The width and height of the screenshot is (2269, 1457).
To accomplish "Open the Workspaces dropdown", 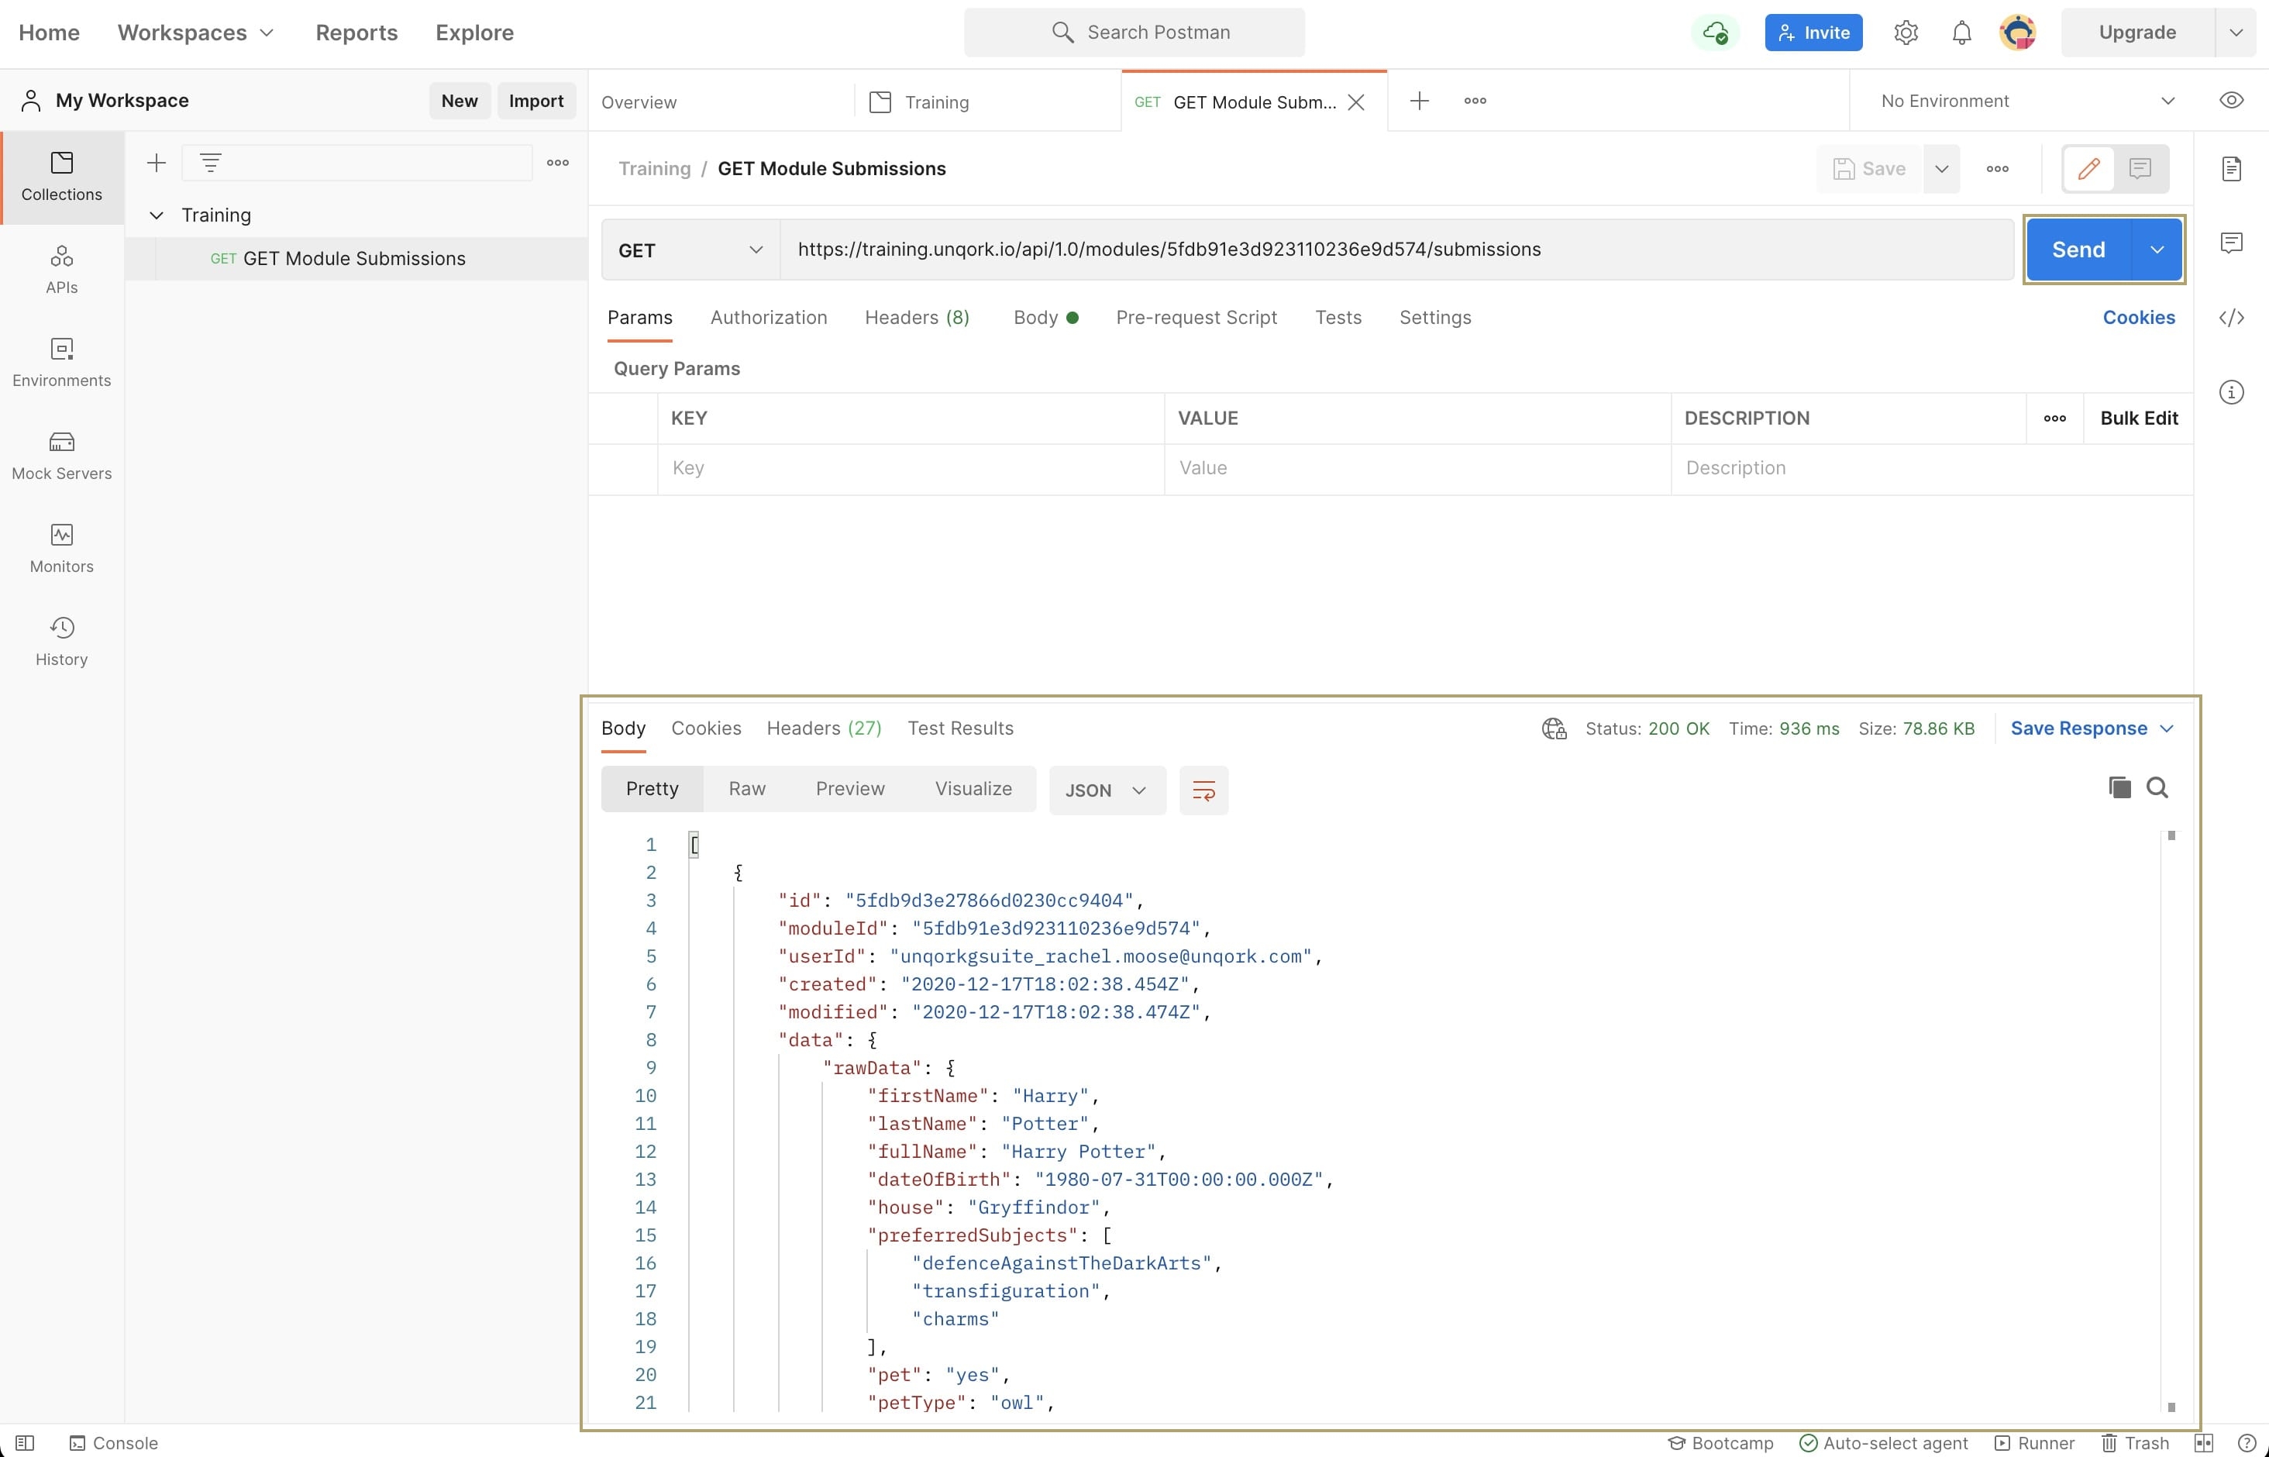I will click(196, 33).
